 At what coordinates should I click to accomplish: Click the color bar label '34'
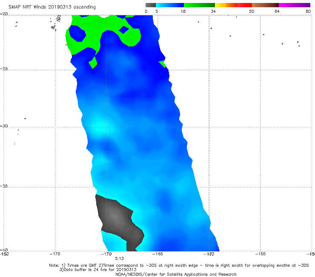click(x=213, y=11)
